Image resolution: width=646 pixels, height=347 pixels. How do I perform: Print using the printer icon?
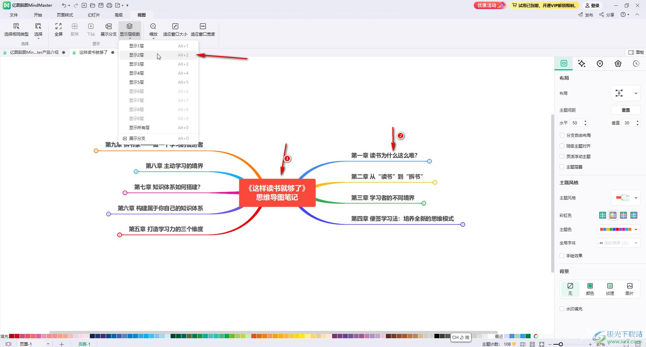[109, 5]
